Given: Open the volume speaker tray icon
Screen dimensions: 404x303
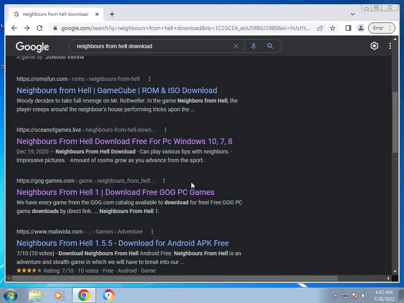Looking at the screenshot, I should [x=364, y=296].
